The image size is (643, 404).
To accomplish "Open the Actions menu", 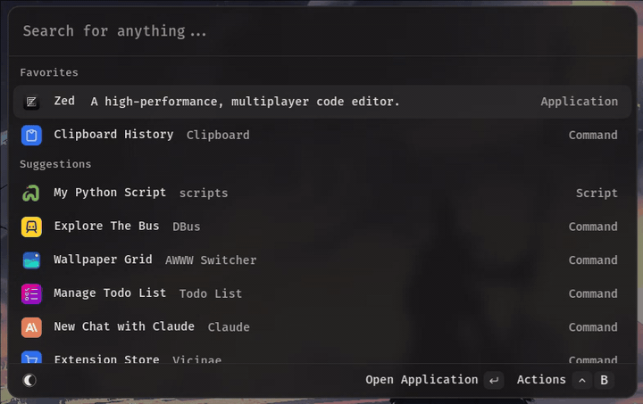I will click(541, 380).
